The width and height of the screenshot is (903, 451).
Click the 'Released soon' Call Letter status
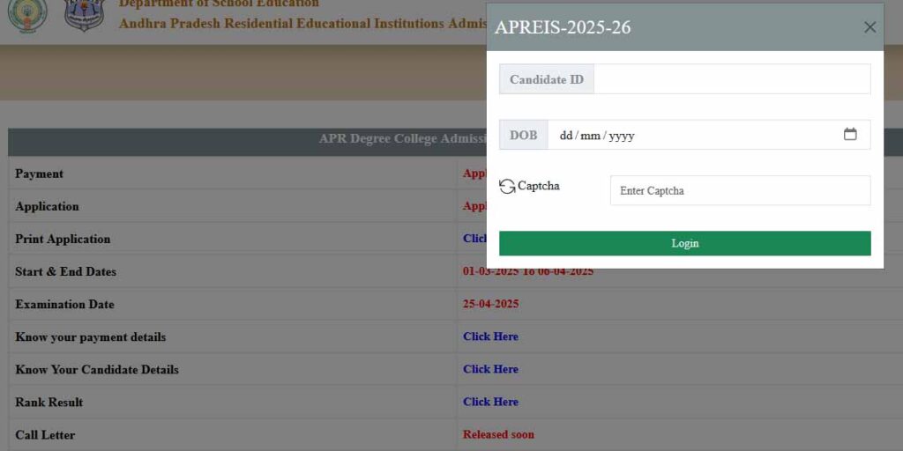pos(498,434)
